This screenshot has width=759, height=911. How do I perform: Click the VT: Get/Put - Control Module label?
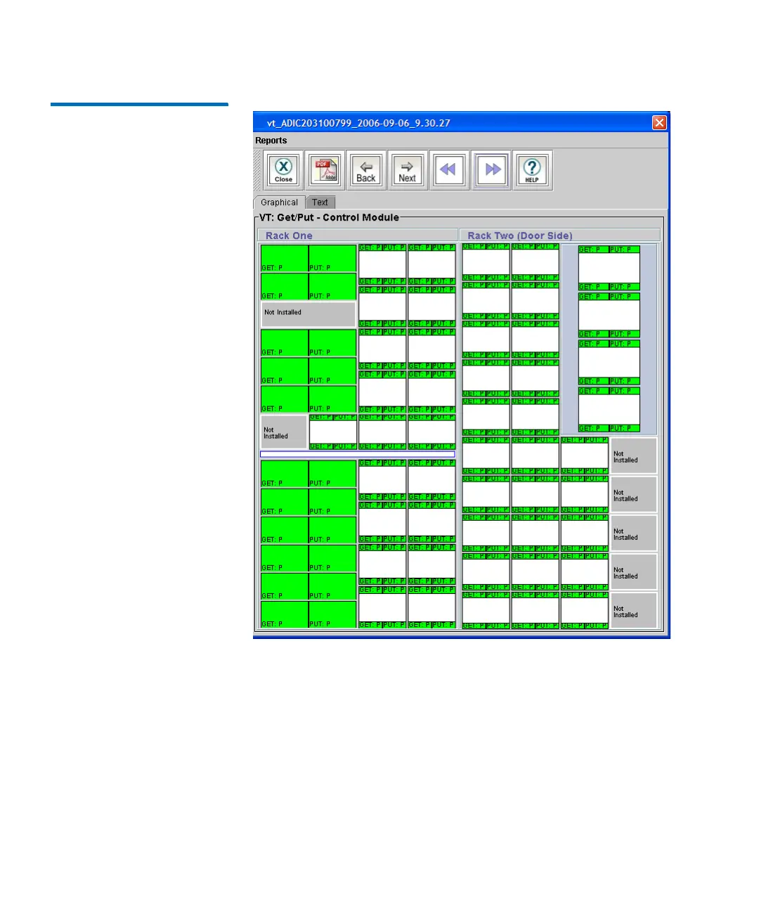click(x=329, y=218)
